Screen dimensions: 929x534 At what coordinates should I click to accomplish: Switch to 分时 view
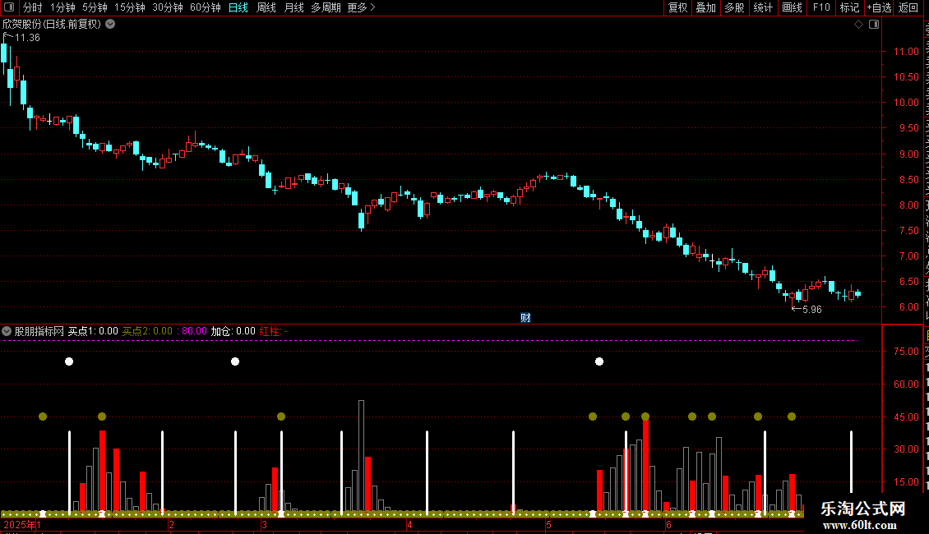coord(33,7)
